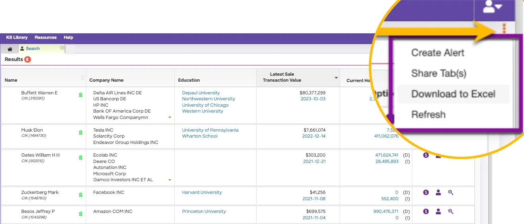Viewport: 524px width, 224px height.
Task: Open the University of Pennsylvania link
Action: click(210, 130)
